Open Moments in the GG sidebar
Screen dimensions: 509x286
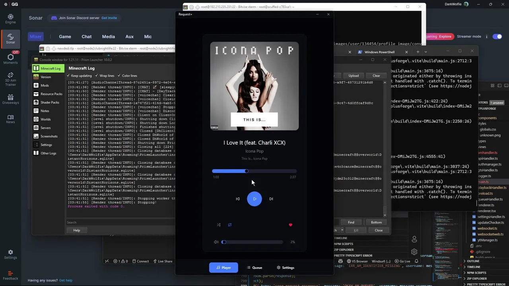10,59
